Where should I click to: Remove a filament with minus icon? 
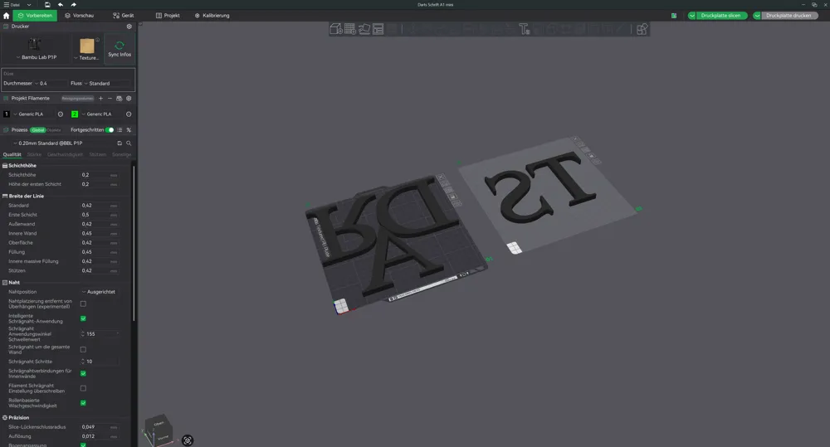click(110, 99)
